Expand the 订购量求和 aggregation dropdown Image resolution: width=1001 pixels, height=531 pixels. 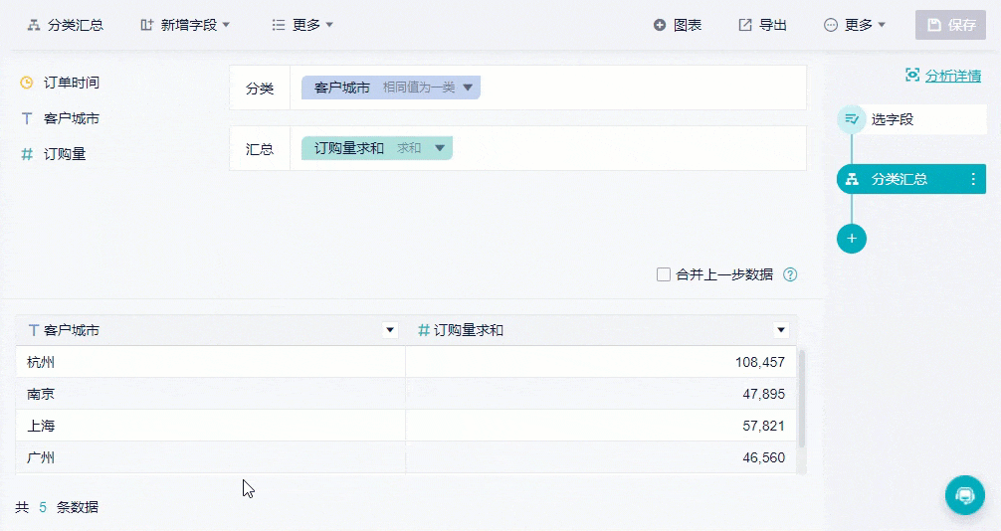[x=440, y=148]
